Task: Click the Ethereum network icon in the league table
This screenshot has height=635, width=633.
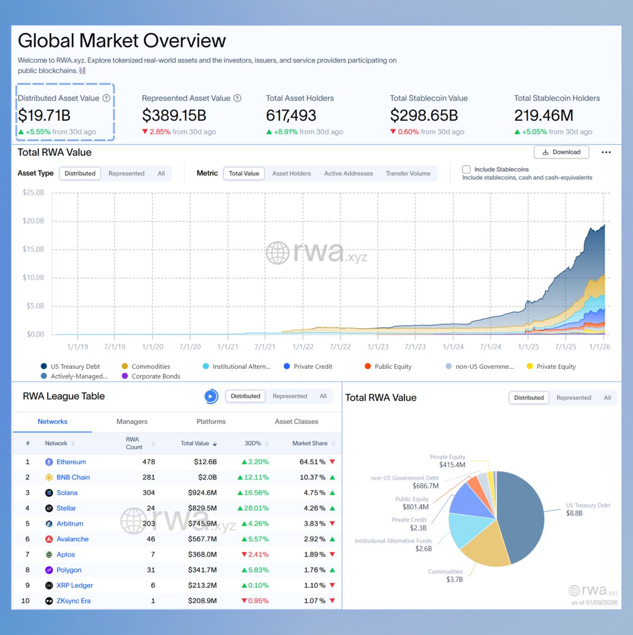Action: tap(49, 461)
